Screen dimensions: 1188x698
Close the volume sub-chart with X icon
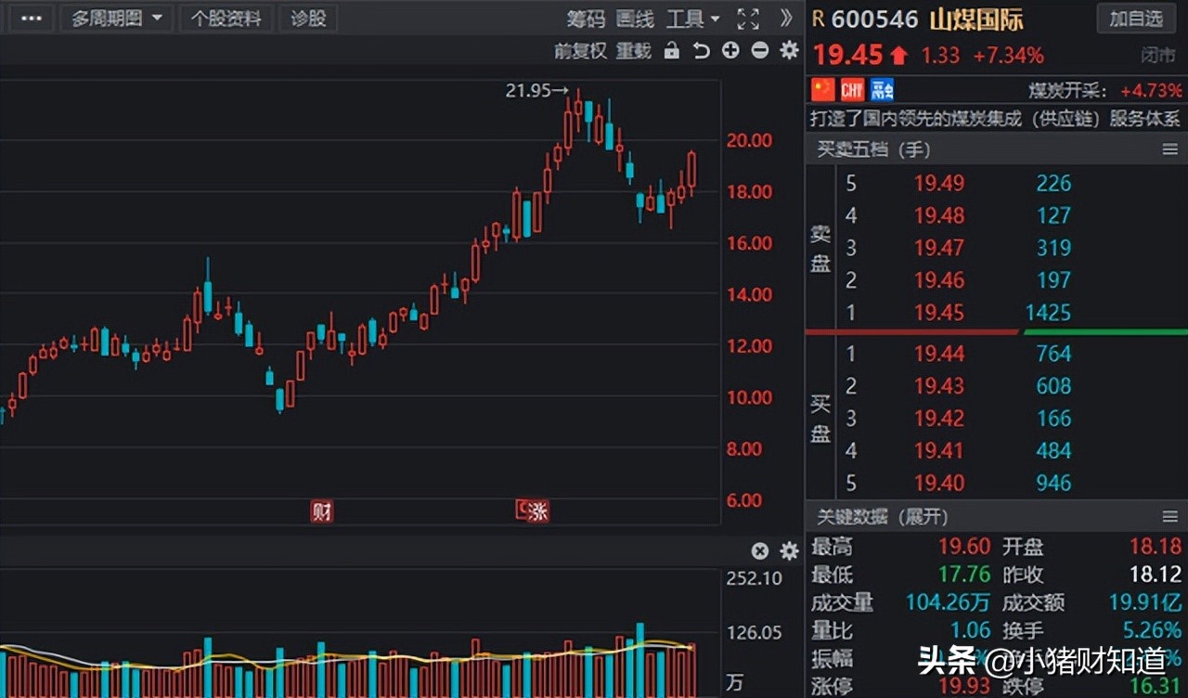(x=759, y=550)
